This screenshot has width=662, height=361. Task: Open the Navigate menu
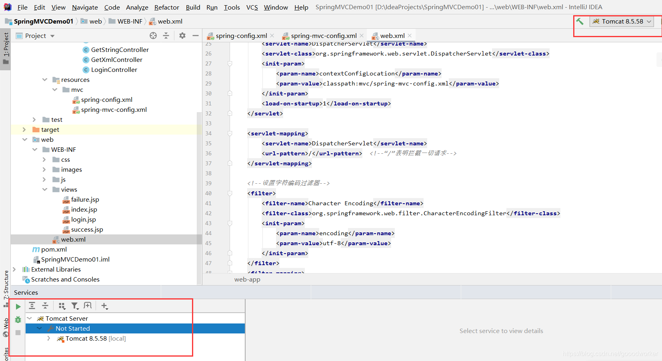point(85,7)
